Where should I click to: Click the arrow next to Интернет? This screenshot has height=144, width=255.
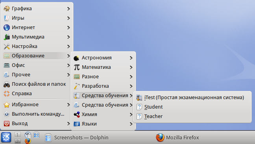68,28
